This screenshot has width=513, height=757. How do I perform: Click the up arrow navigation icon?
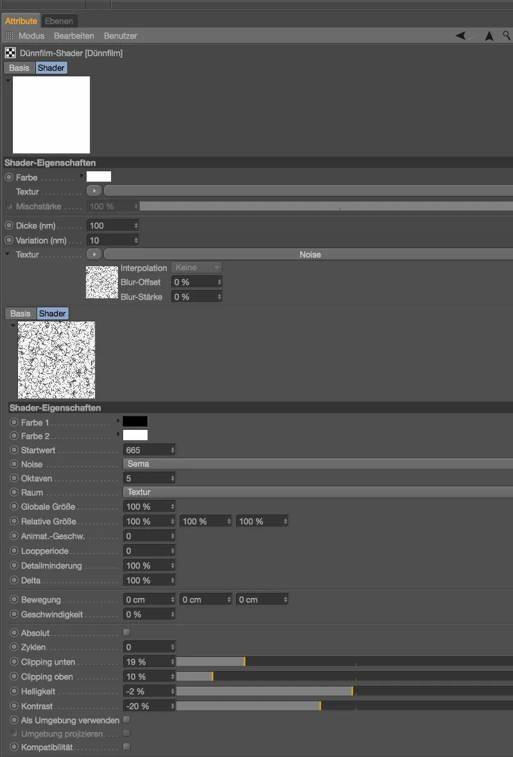[x=489, y=36]
